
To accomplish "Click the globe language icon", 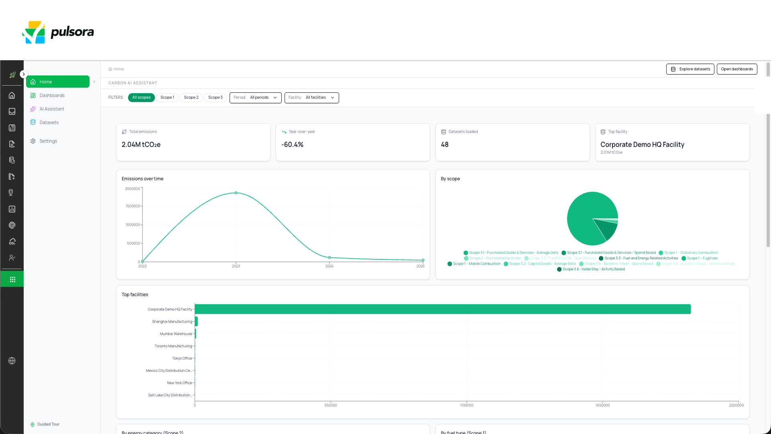I will click(x=12, y=361).
